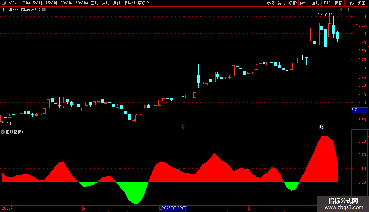Click the 财 financial report marker
The height and width of the screenshot is (212, 369).
click(321, 127)
